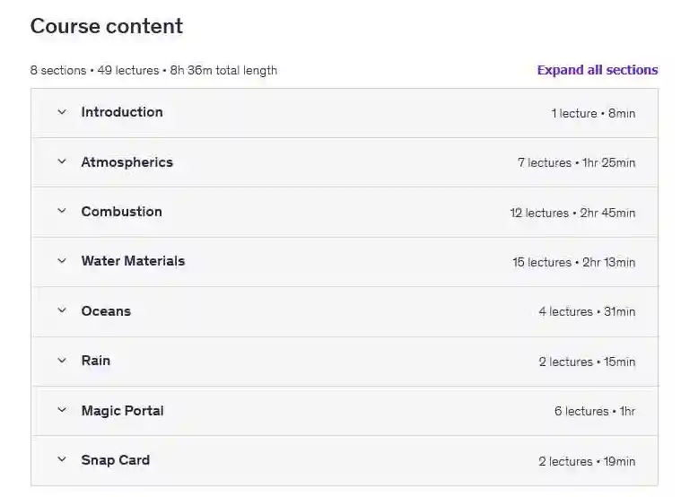This screenshot has height=497, width=681.
Task: Click the chevron beside Oceans
Action: pyautogui.click(x=62, y=311)
